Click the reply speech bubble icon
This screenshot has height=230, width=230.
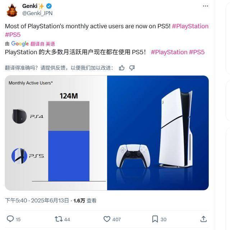(10, 219)
